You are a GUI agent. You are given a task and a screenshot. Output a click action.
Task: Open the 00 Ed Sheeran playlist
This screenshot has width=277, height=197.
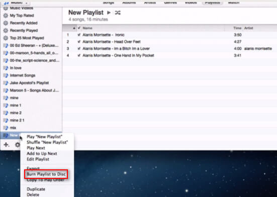click(34, 45)
